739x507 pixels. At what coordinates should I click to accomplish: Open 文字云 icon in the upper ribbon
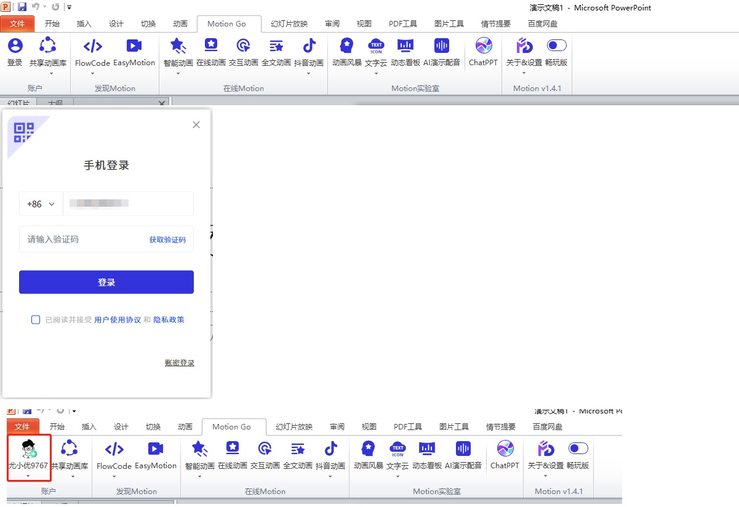(375, 46)
